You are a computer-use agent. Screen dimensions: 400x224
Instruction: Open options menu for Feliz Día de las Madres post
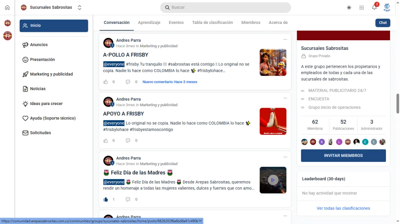(x=285, y=157)
